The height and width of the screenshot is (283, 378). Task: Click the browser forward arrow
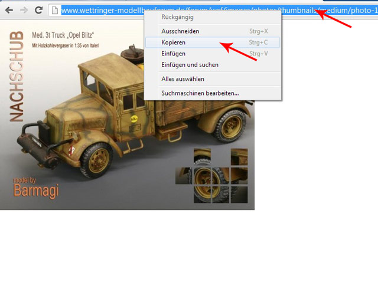coord(24,10)
